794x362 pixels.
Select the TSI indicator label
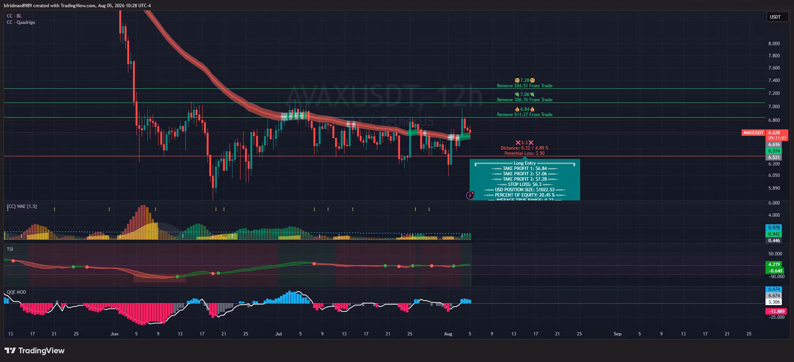[x=10, y=249]
